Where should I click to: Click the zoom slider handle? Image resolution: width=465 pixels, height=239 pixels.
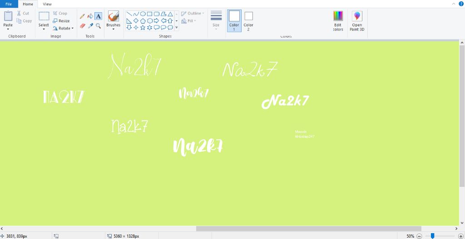pyautogui.click(x=432, y=236)
